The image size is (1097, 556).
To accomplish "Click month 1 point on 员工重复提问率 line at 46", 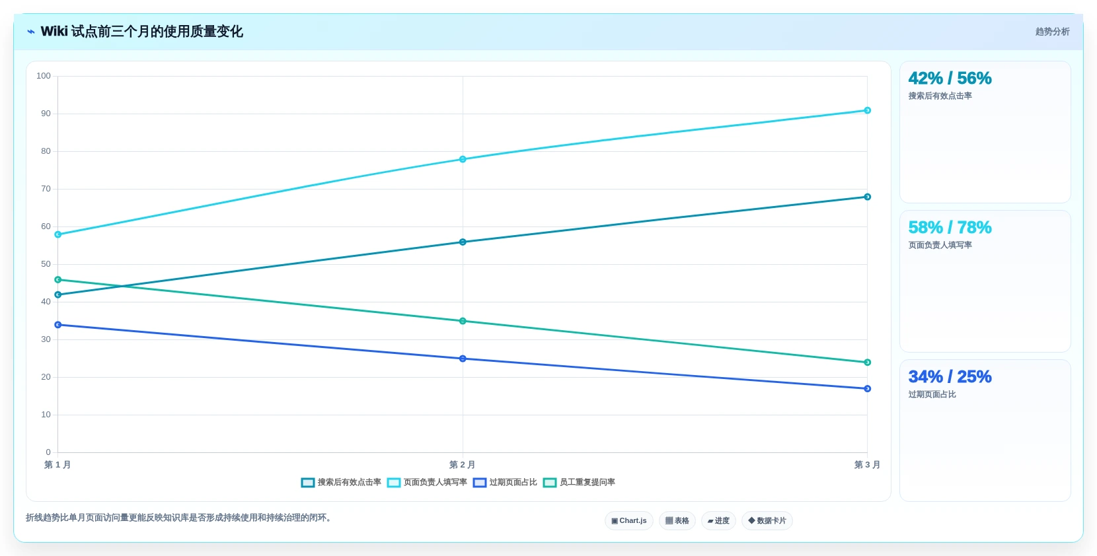I will click(58, 280).
